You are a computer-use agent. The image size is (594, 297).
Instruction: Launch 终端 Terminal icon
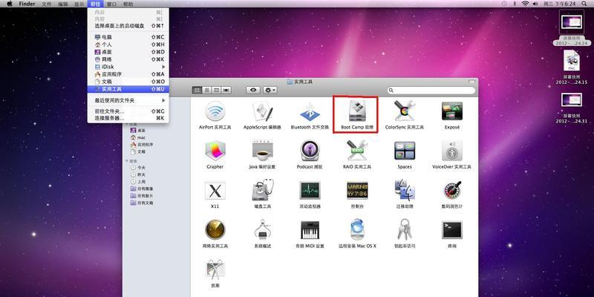[x=452, y=230]
